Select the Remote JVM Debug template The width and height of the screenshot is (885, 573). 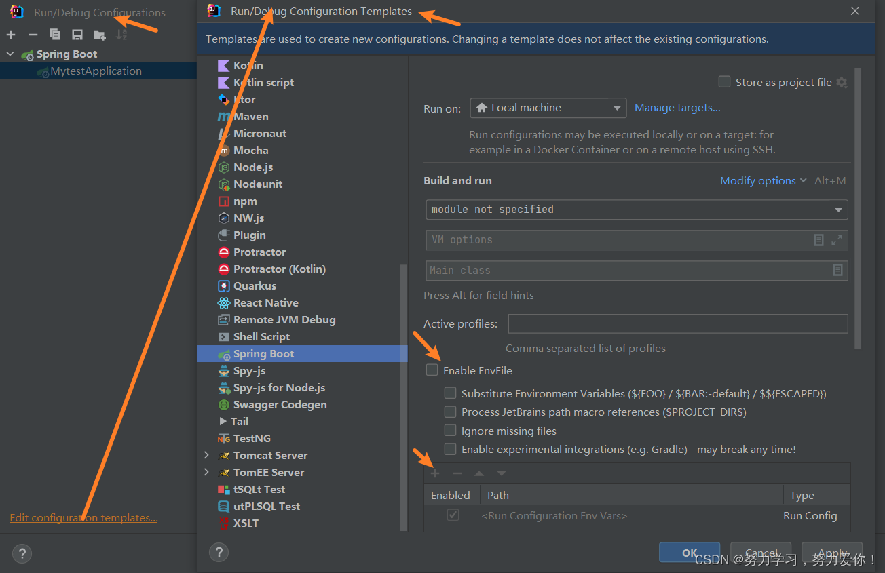[x=284, y=320]
